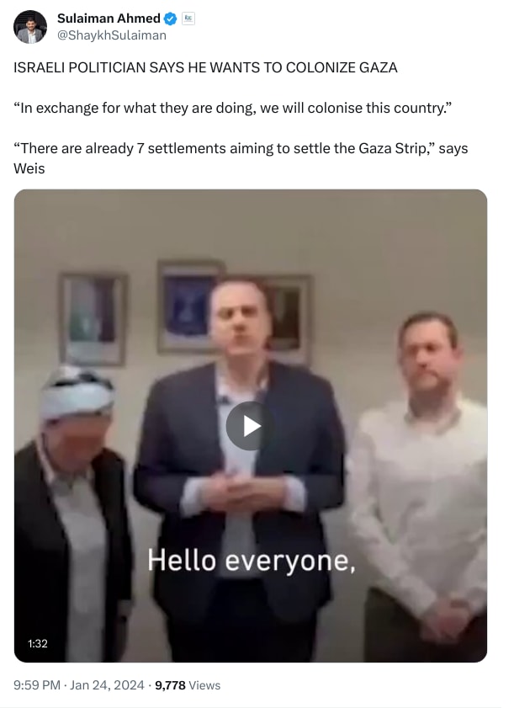
Task: Click the blue verified checkmark badge
Action: tap(171, 19)
